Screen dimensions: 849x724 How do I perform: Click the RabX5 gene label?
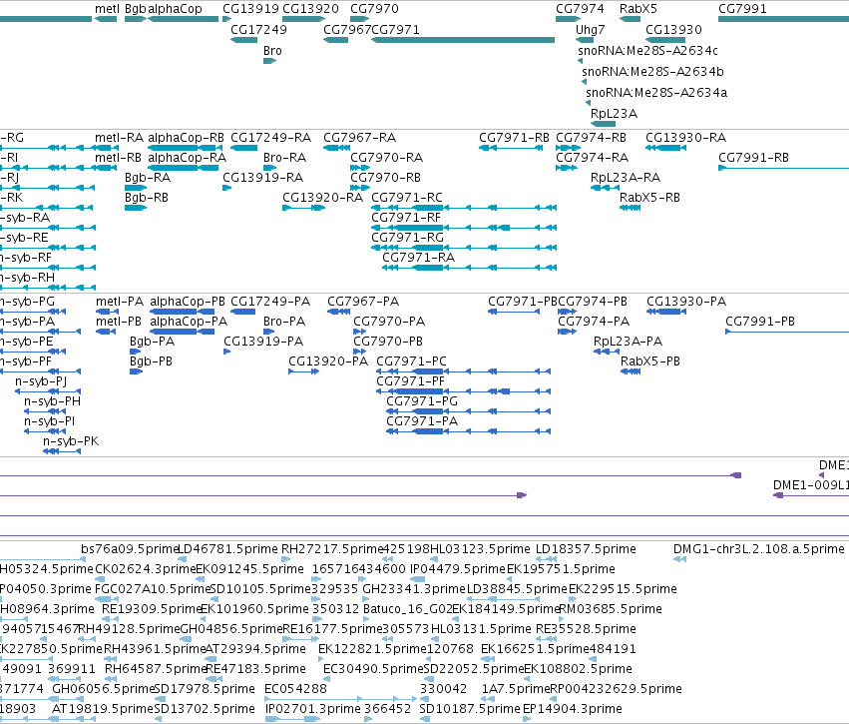pos(637,9)
